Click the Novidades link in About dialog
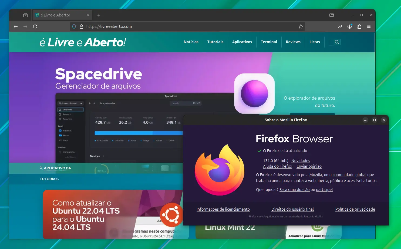 (x=301, y=161)
